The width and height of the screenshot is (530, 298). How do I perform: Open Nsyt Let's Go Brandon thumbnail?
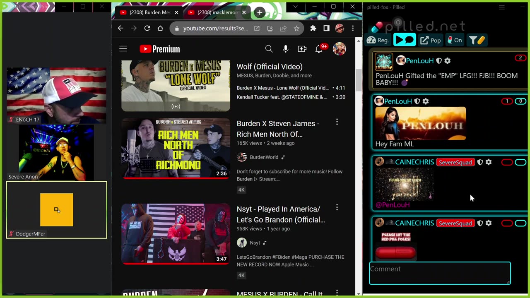176,234
